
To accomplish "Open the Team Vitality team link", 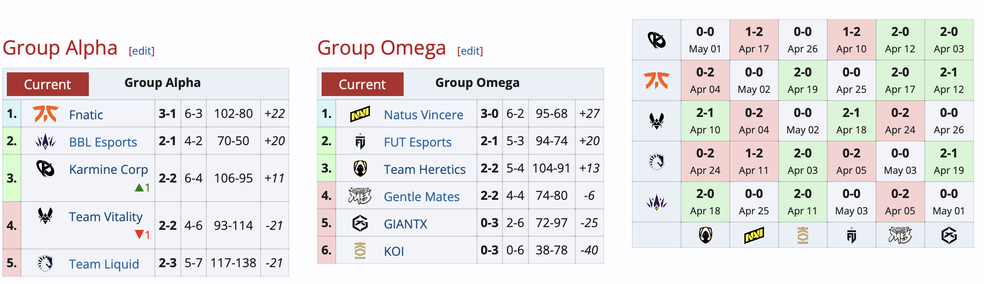I will click(106, 217).
